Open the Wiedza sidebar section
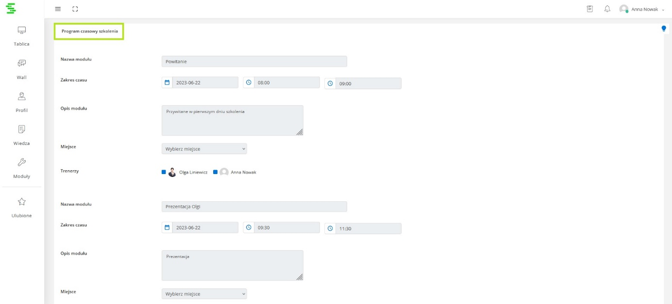Screen dimensions: 672x304 pyautogui.click(x=21, y=135)
